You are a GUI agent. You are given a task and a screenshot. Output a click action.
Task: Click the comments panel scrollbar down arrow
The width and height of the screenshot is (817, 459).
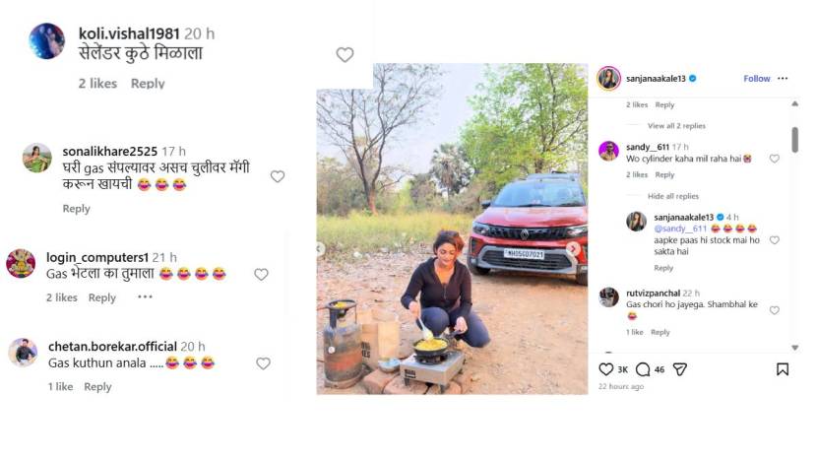click(794, 348)
